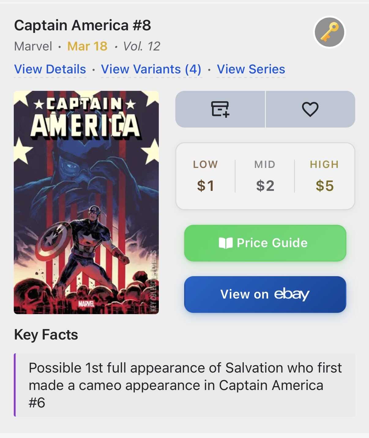Add comic to collection with box-plus icon
This screenshot has height=438, width=369.
click(220, 109)
